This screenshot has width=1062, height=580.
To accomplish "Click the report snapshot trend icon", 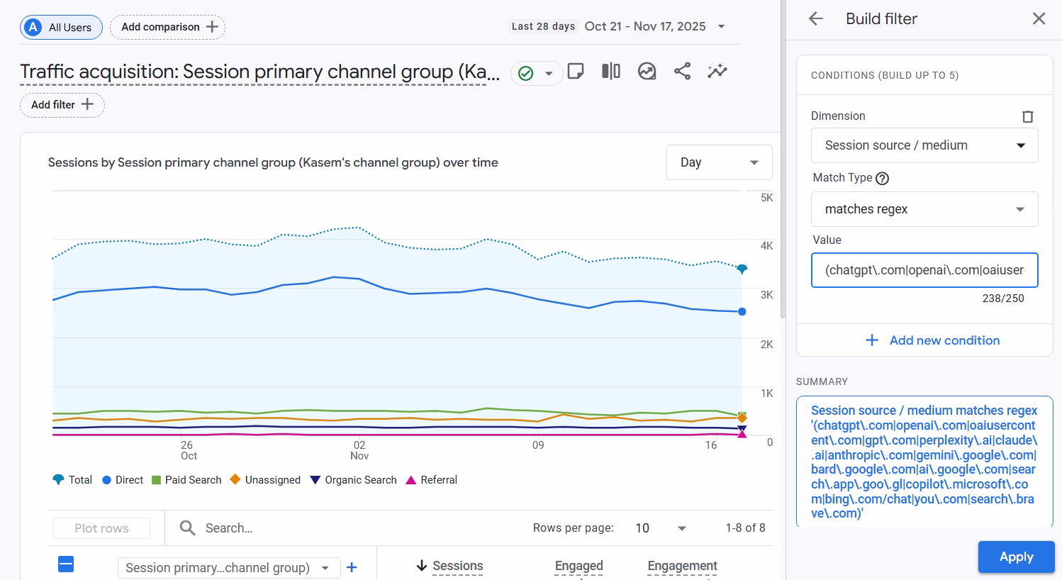I will click(x=647, y=72).
